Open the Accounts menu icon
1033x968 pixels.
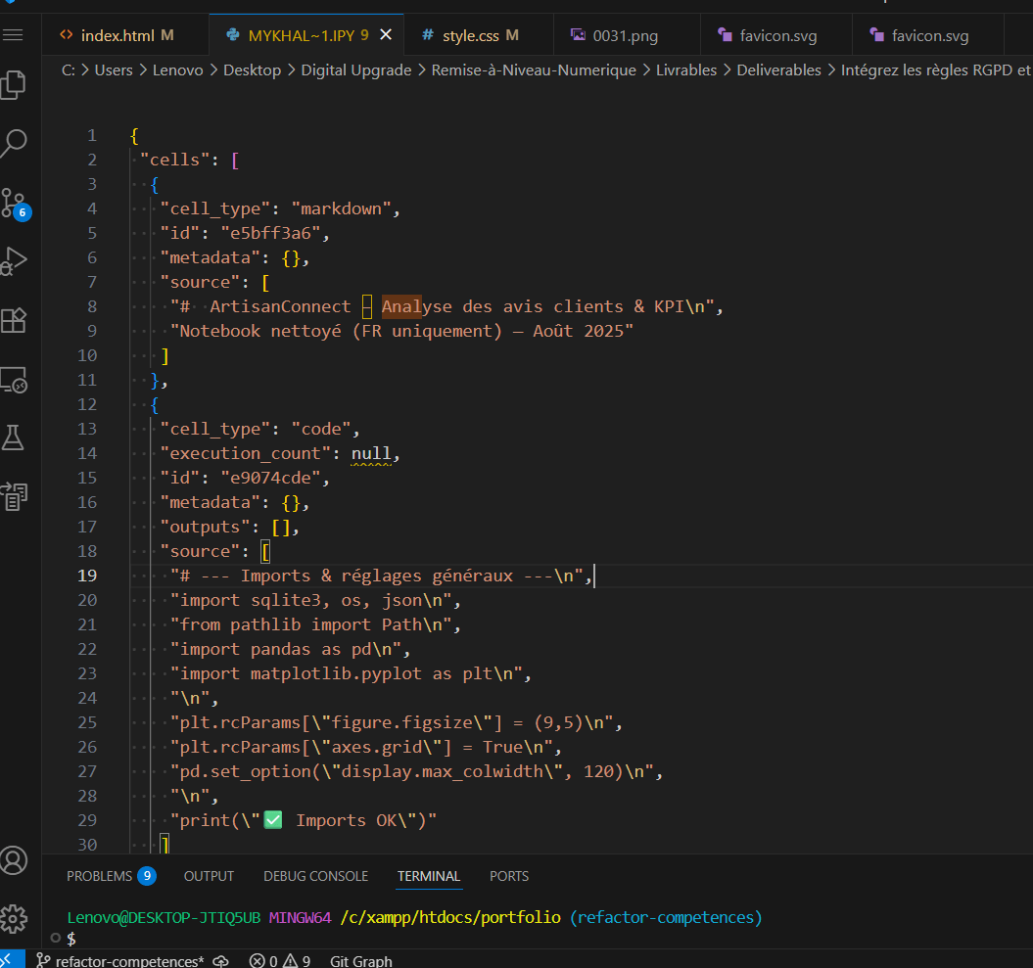[x=14, y=860]
